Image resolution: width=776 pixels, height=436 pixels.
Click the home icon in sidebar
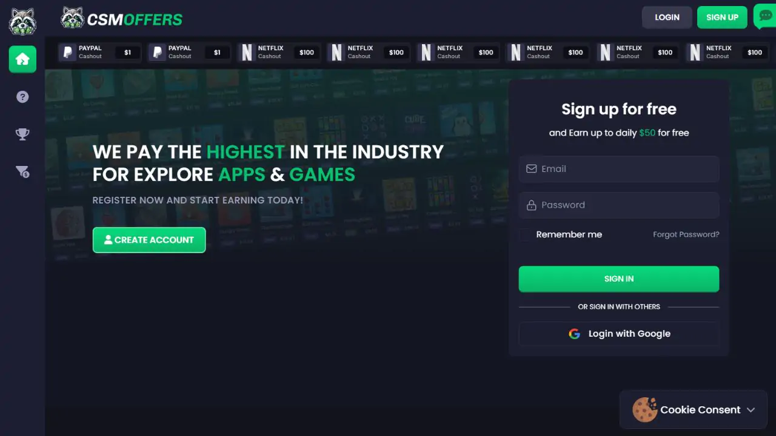[x=22, y=59]
